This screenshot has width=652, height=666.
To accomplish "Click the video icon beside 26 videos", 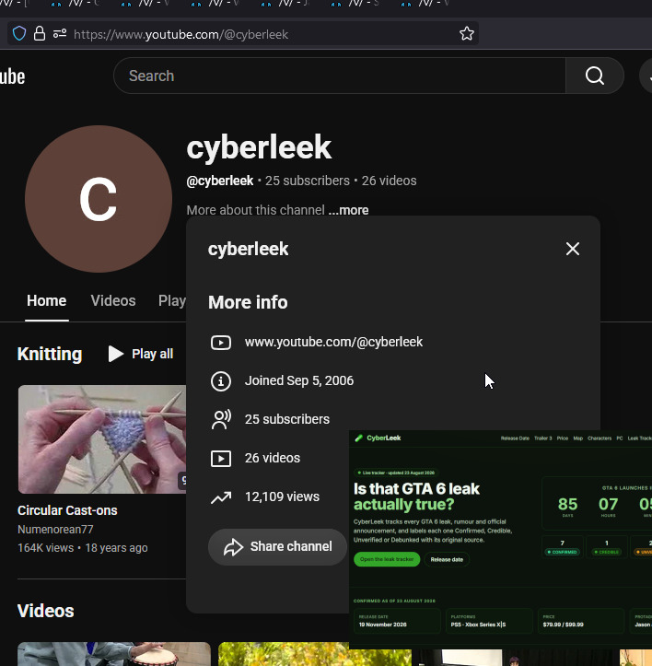I will (x=221, y=459).
